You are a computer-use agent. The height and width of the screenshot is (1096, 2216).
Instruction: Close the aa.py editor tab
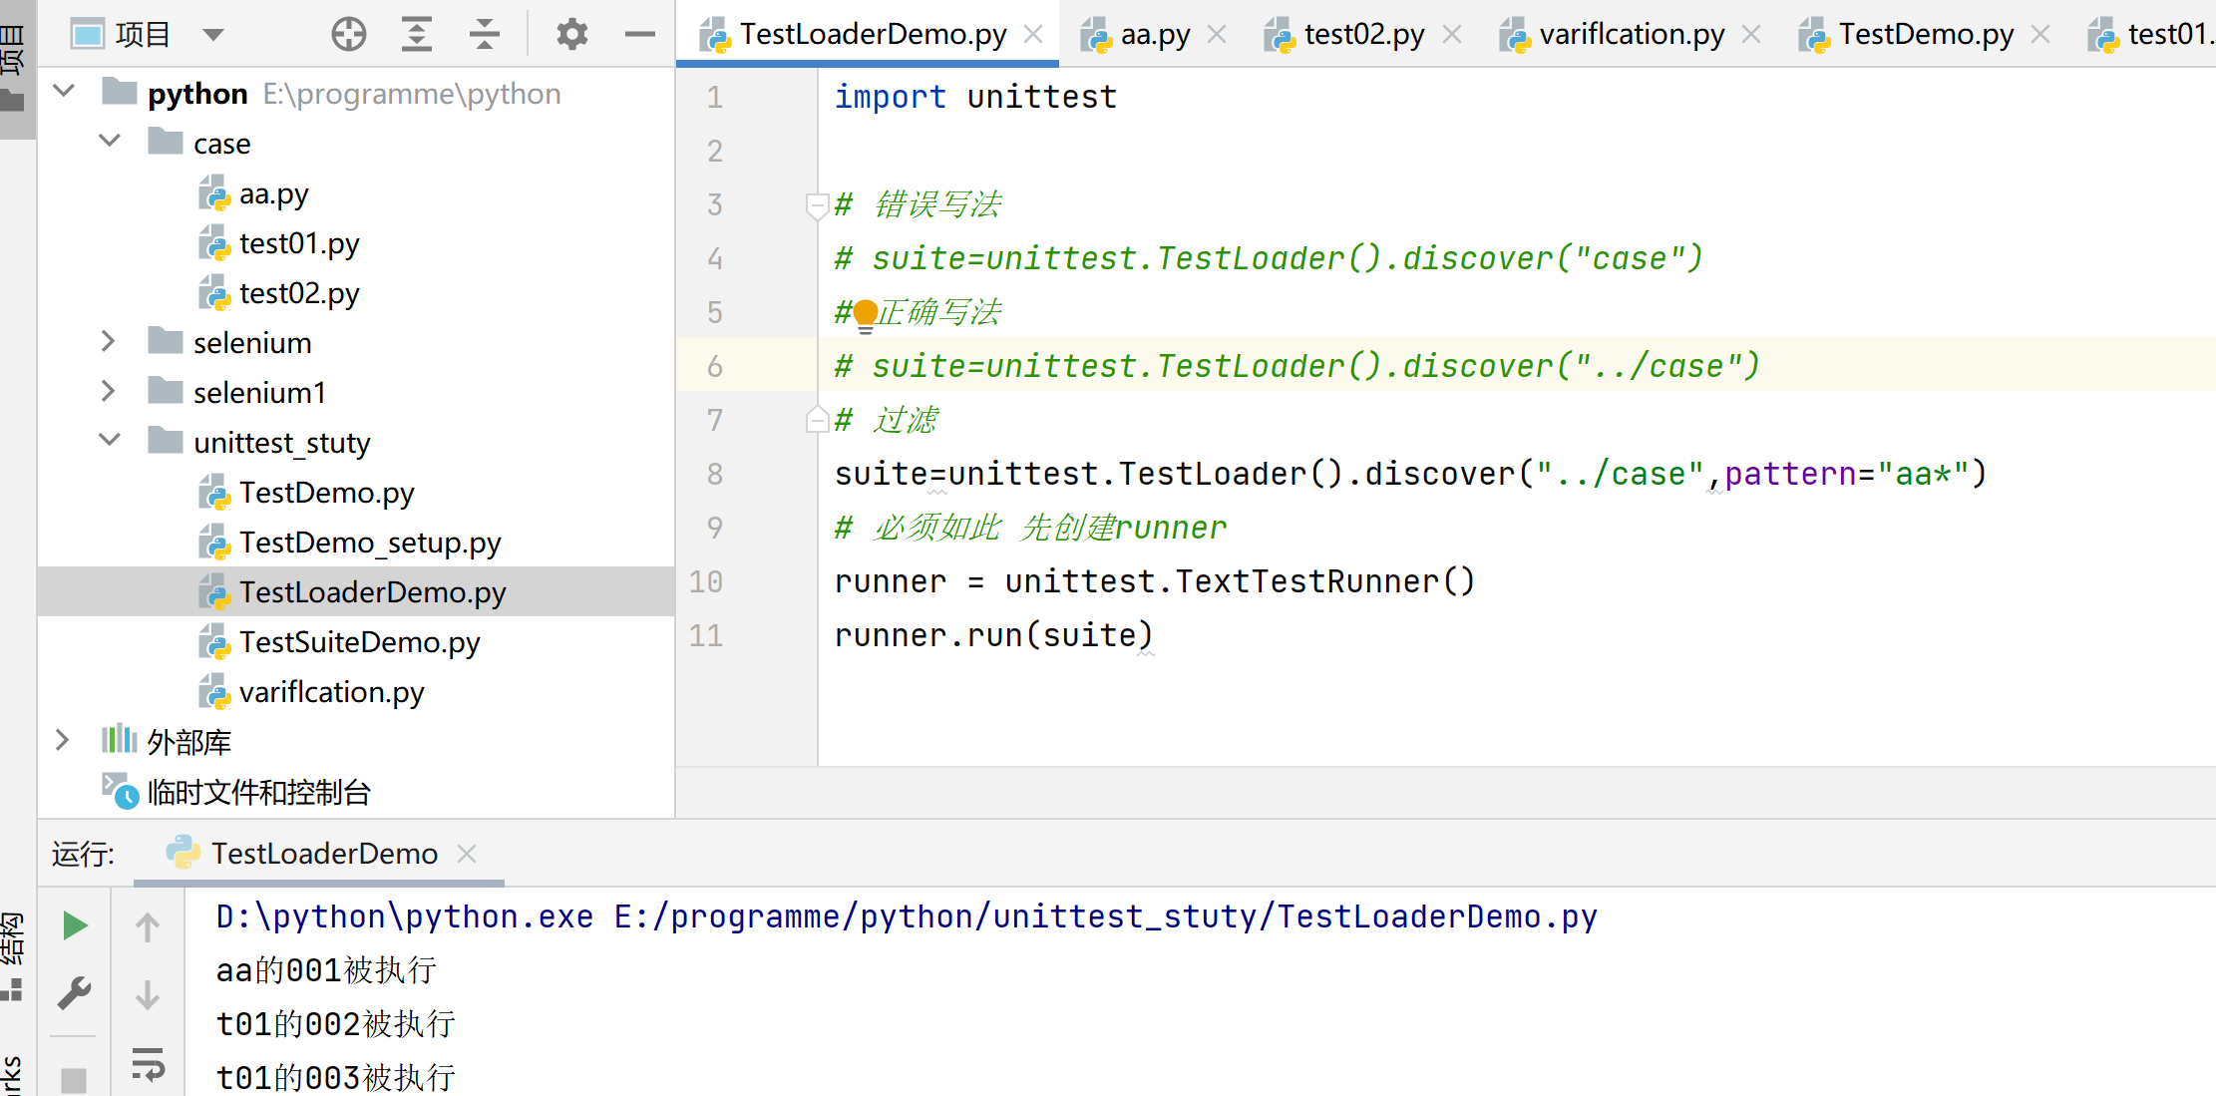(x=1217, y=35)
